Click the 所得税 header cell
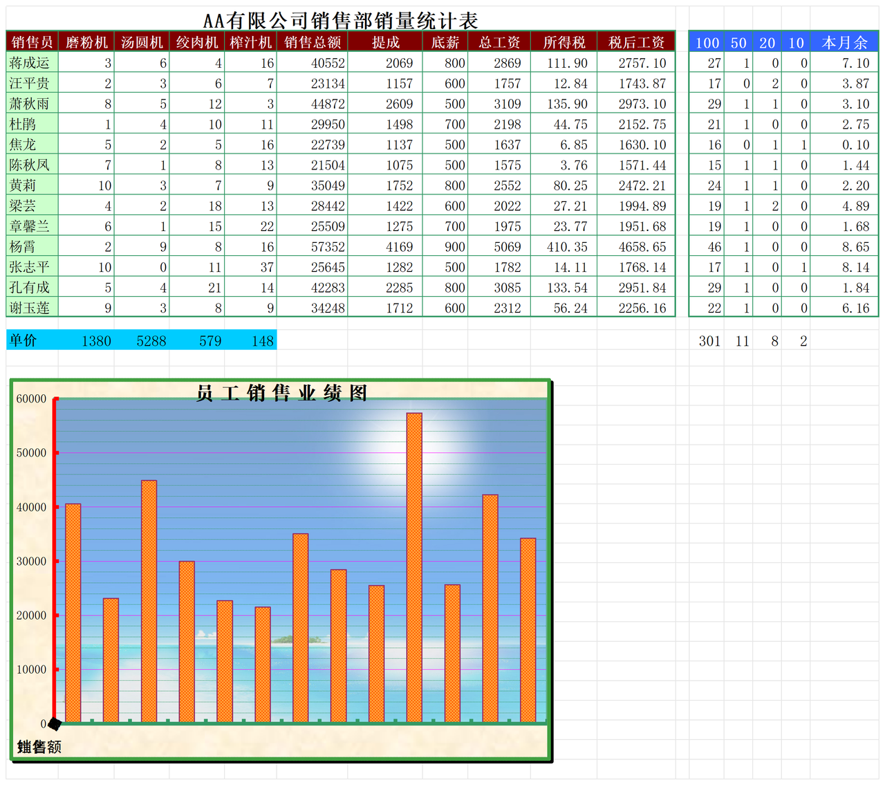This screenshot has width=885, height=785. tap(563, 42)
